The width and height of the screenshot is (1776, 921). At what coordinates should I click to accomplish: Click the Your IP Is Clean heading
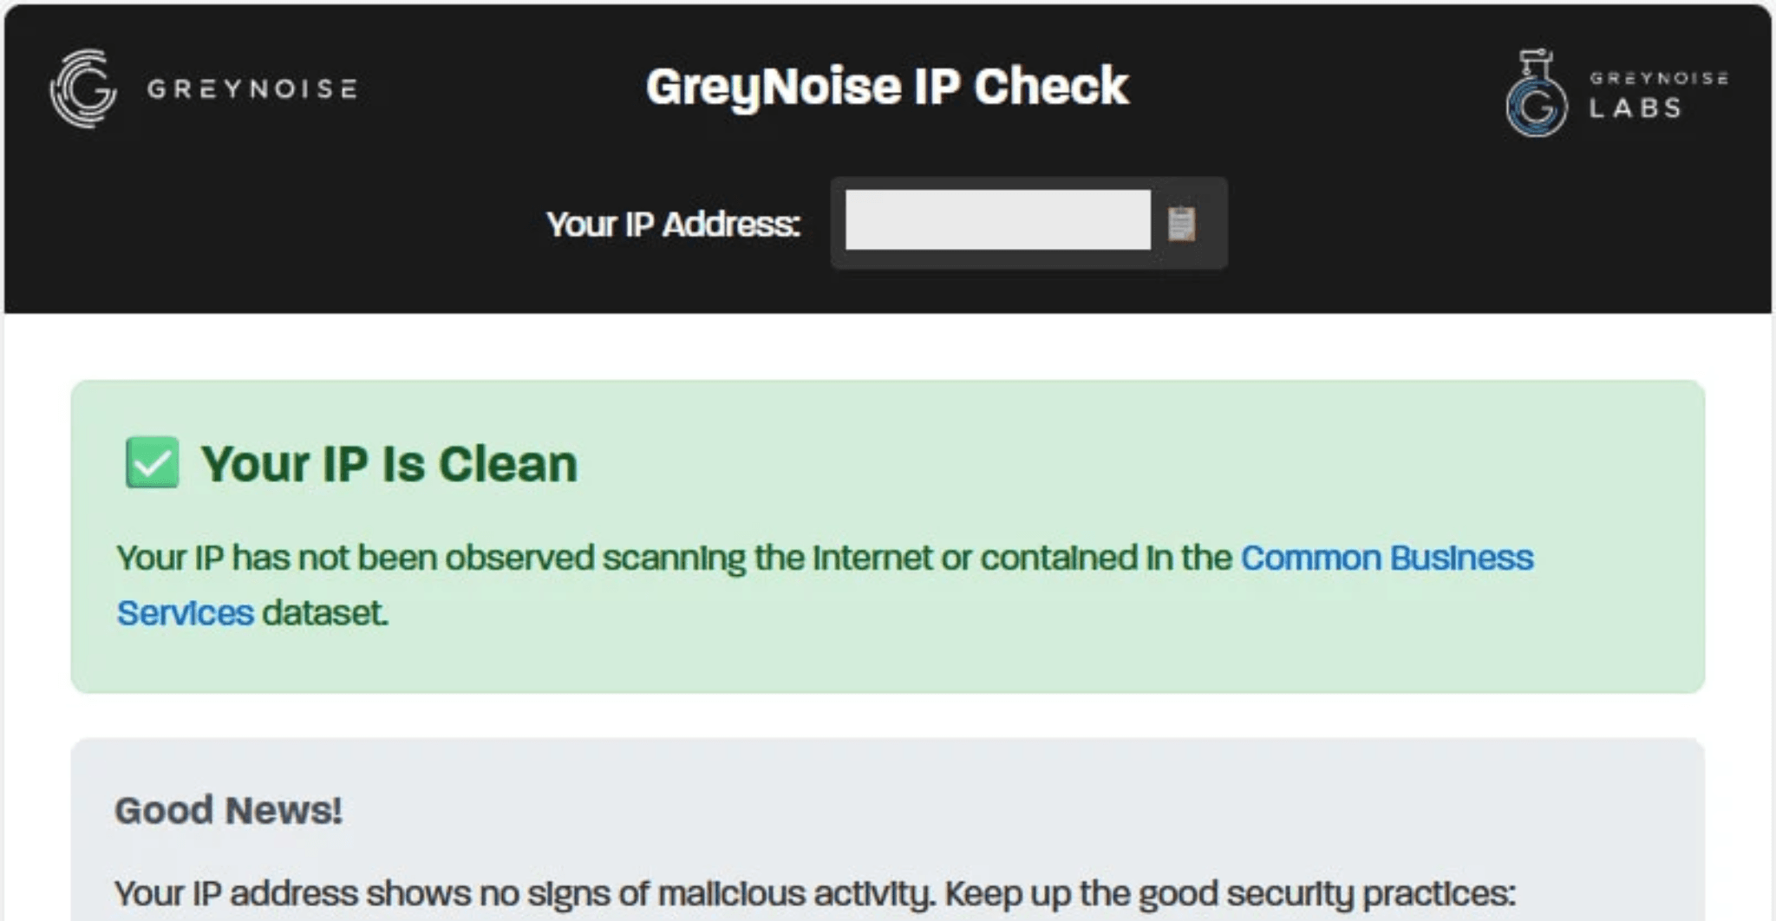[390, 462]
